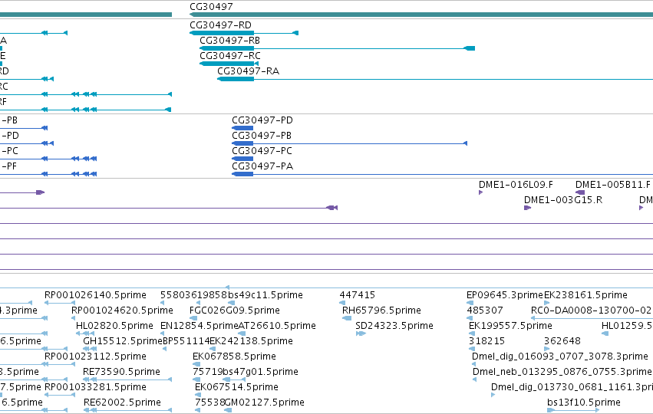Click the bs47g01.5prime EST label
Image resolution: width=653 pixels, height=414 pixels.
click(x=260, y=372)
